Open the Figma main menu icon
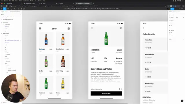 1,9
